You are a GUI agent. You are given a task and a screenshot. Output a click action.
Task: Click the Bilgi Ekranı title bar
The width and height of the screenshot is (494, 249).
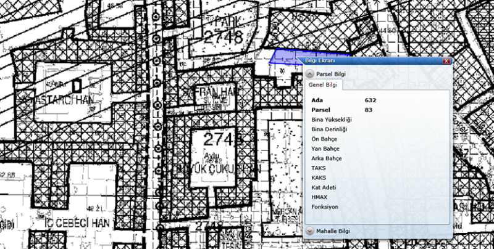point(371,62)
